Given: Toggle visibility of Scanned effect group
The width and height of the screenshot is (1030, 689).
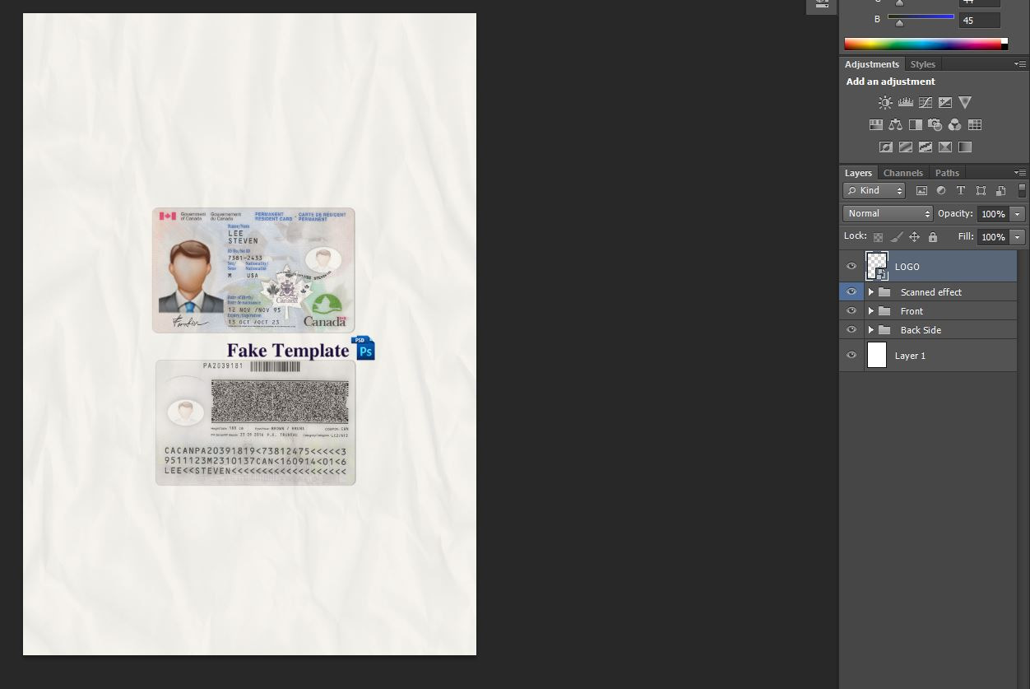Looking at the screenshot, I should pos(851,292).
